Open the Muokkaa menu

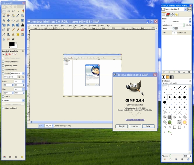tap(41, 25)
